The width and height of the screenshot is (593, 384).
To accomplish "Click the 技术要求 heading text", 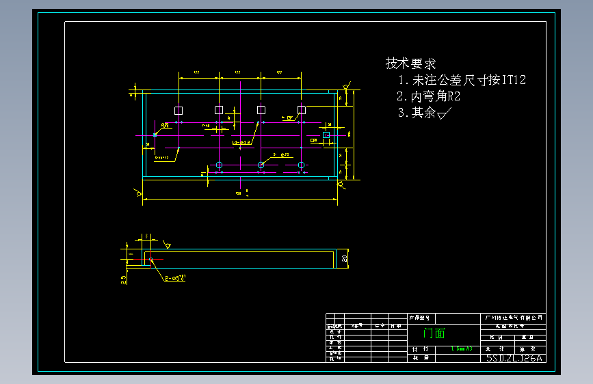I will click(410, 64).
